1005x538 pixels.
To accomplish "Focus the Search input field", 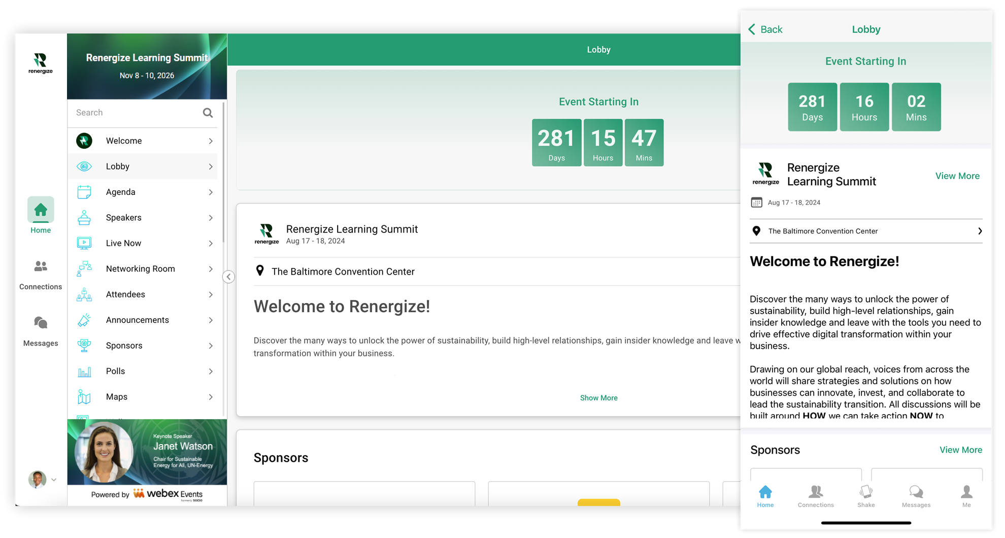I will (137, 113).
